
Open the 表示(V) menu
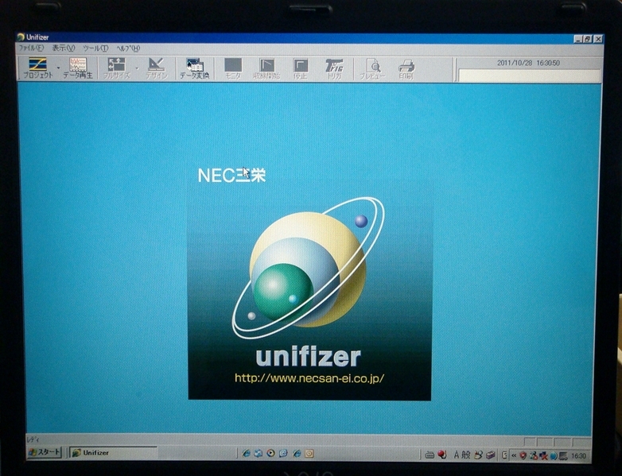tap(64, 48)
